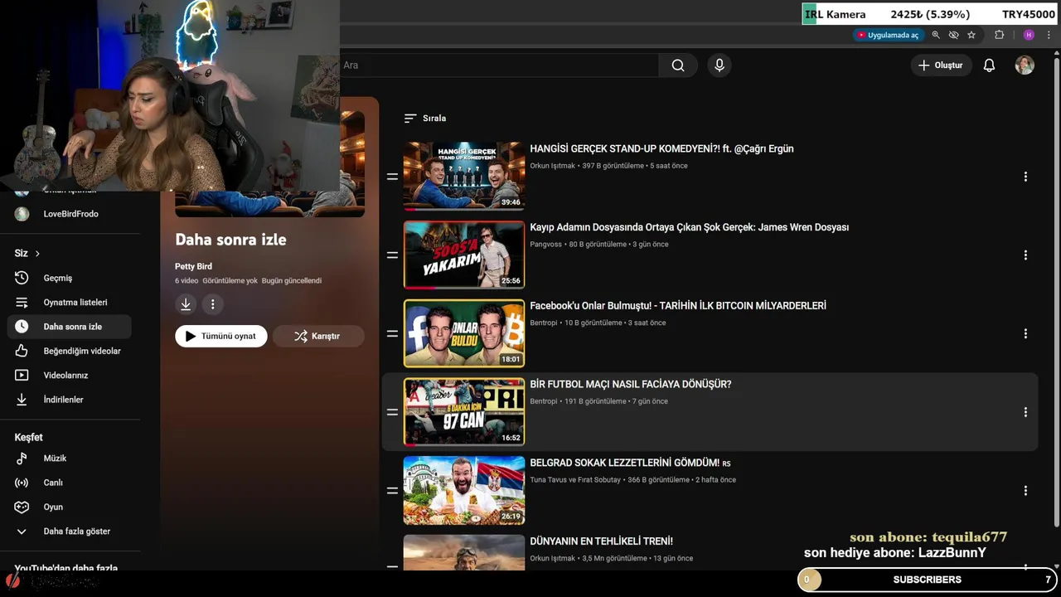
Task: Click 'Bugün güncellendi' text
Action: click(x=292, y=281)
